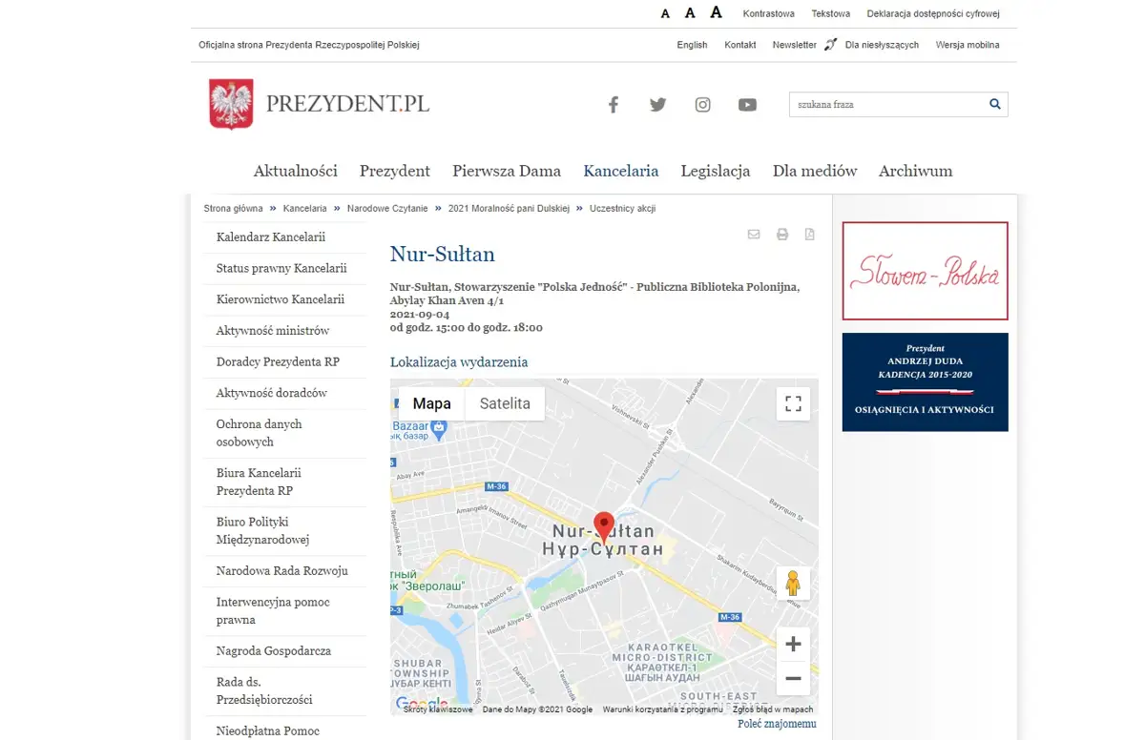
Task: Open the Kontakt page
Action: (740, 45)
